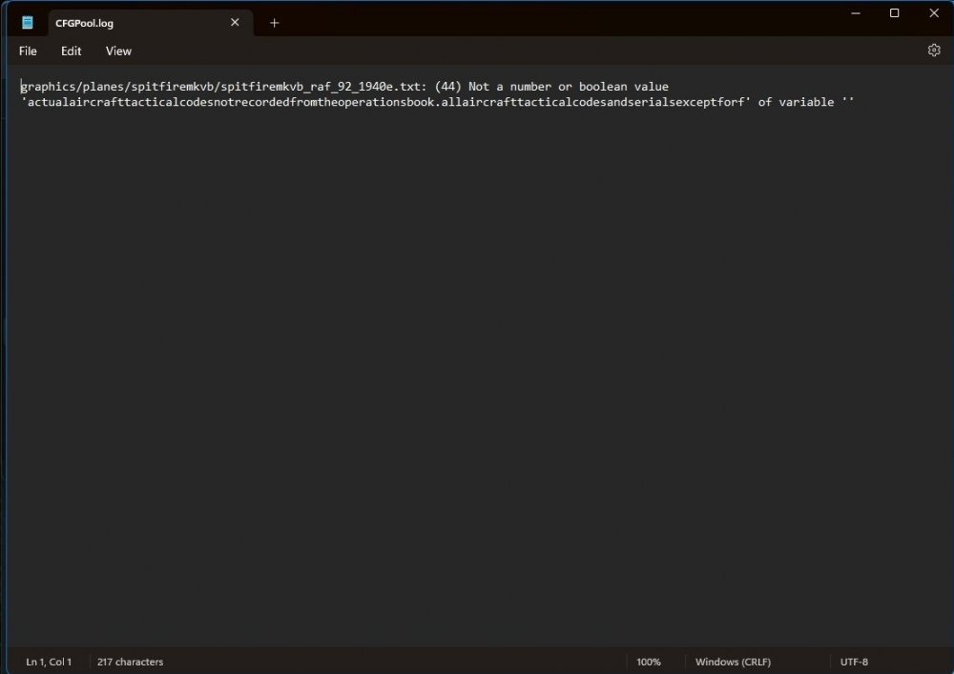Click the UTF-8 encoding indicator
Screen dimensions: 954x674
tap(854, 662)
